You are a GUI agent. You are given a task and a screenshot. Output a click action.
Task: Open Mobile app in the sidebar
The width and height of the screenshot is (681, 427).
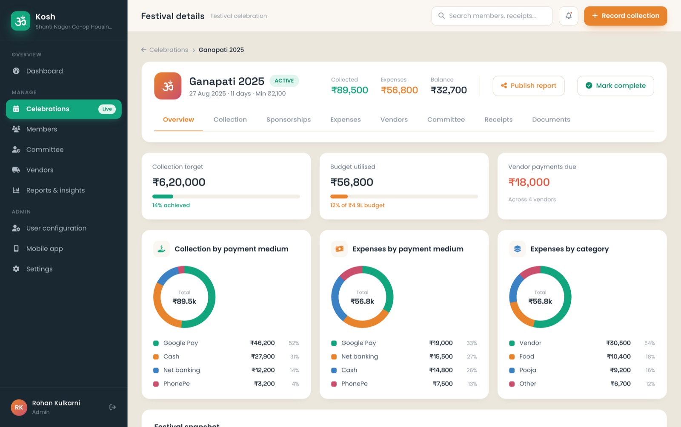click(64, 249)
